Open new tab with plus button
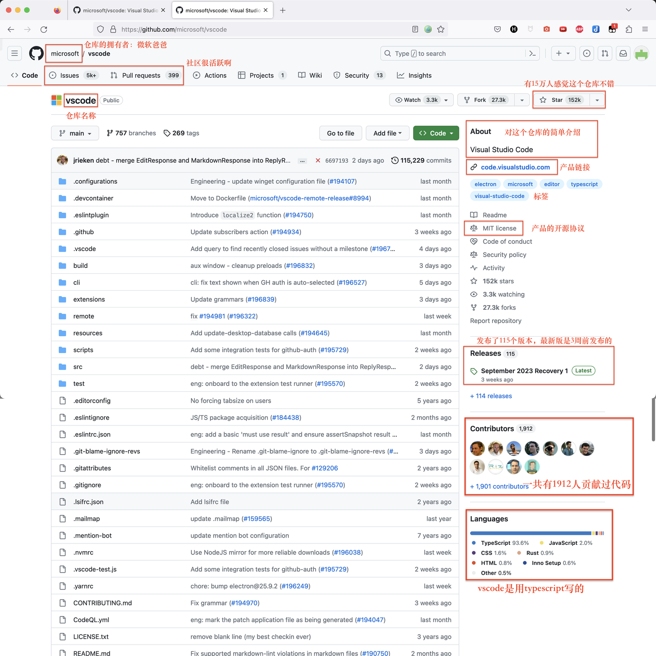This screenshot has height=656, width=656. (282, 10)
